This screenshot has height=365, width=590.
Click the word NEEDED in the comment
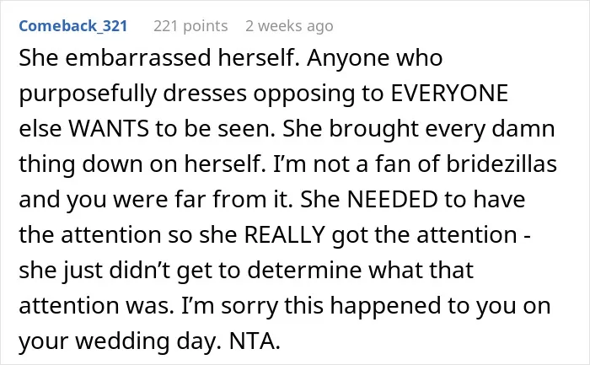click(392, 199)
